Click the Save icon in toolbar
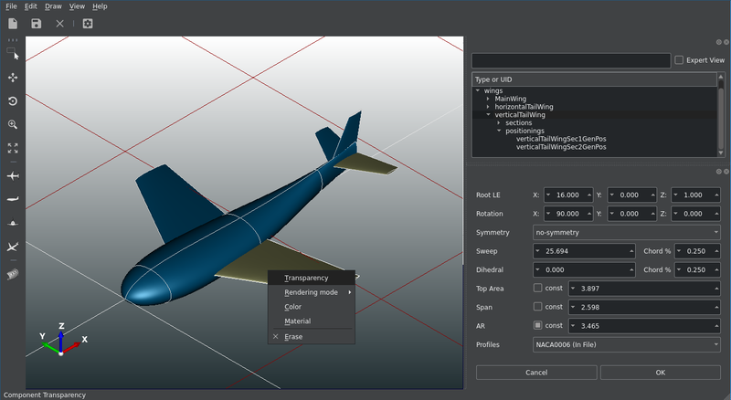The height and width of the screenshot is (400, 731). pos(37,24)
